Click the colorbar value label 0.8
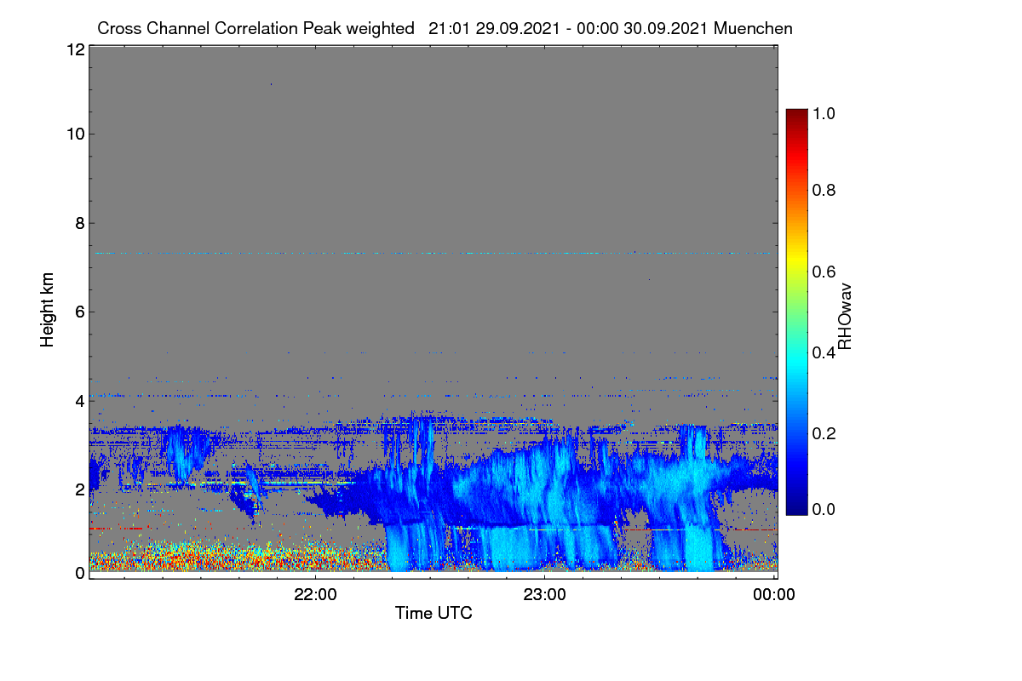Image resolution: width=1022 pixels, height=681 pixels. [x=824, y=190]
